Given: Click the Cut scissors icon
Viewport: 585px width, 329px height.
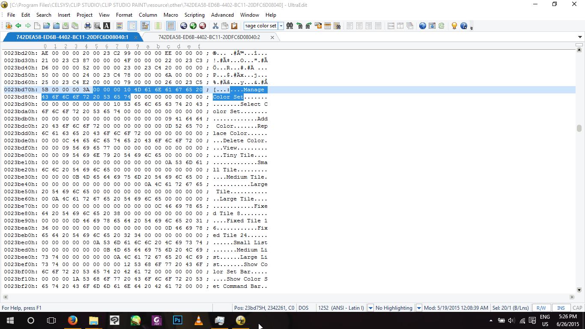Looking at the screenshot, I should pyautogui.click(x=215, y=26).
